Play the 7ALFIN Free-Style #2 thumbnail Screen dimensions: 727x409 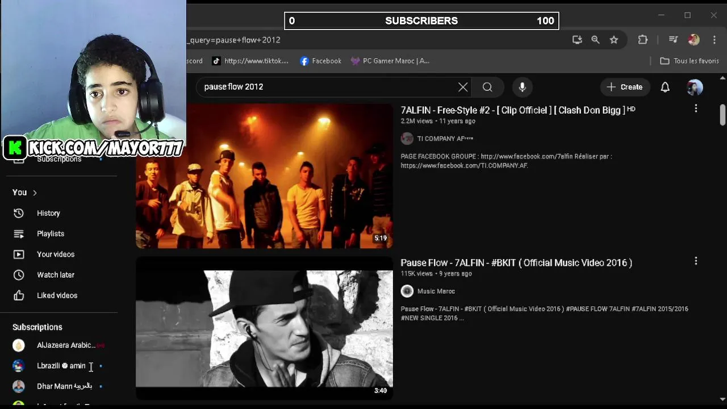(264, 176)
